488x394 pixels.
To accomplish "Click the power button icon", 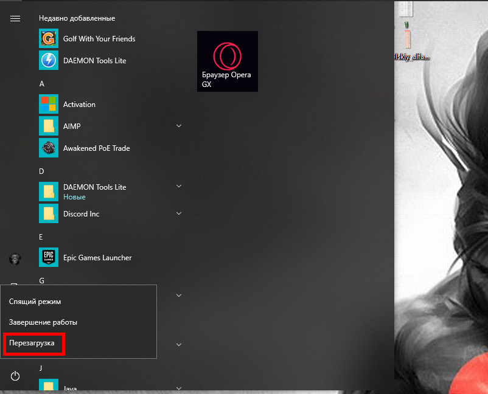I will point(15,376).
